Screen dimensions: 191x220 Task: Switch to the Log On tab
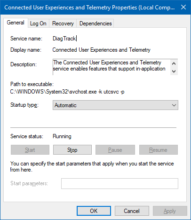(x=39, y=24)
